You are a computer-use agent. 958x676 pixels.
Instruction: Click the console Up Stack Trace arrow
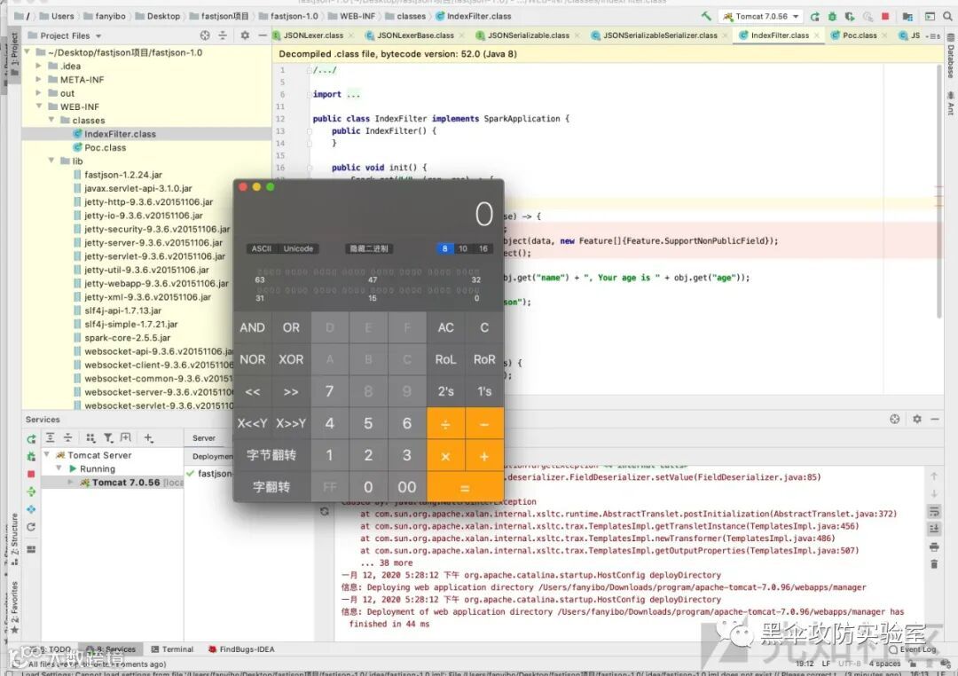click(x=934, y=476)
